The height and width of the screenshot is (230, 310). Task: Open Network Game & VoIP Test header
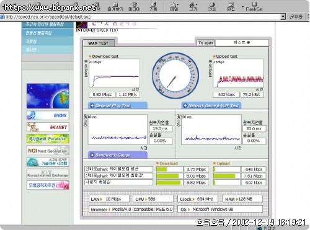[211, 105]
